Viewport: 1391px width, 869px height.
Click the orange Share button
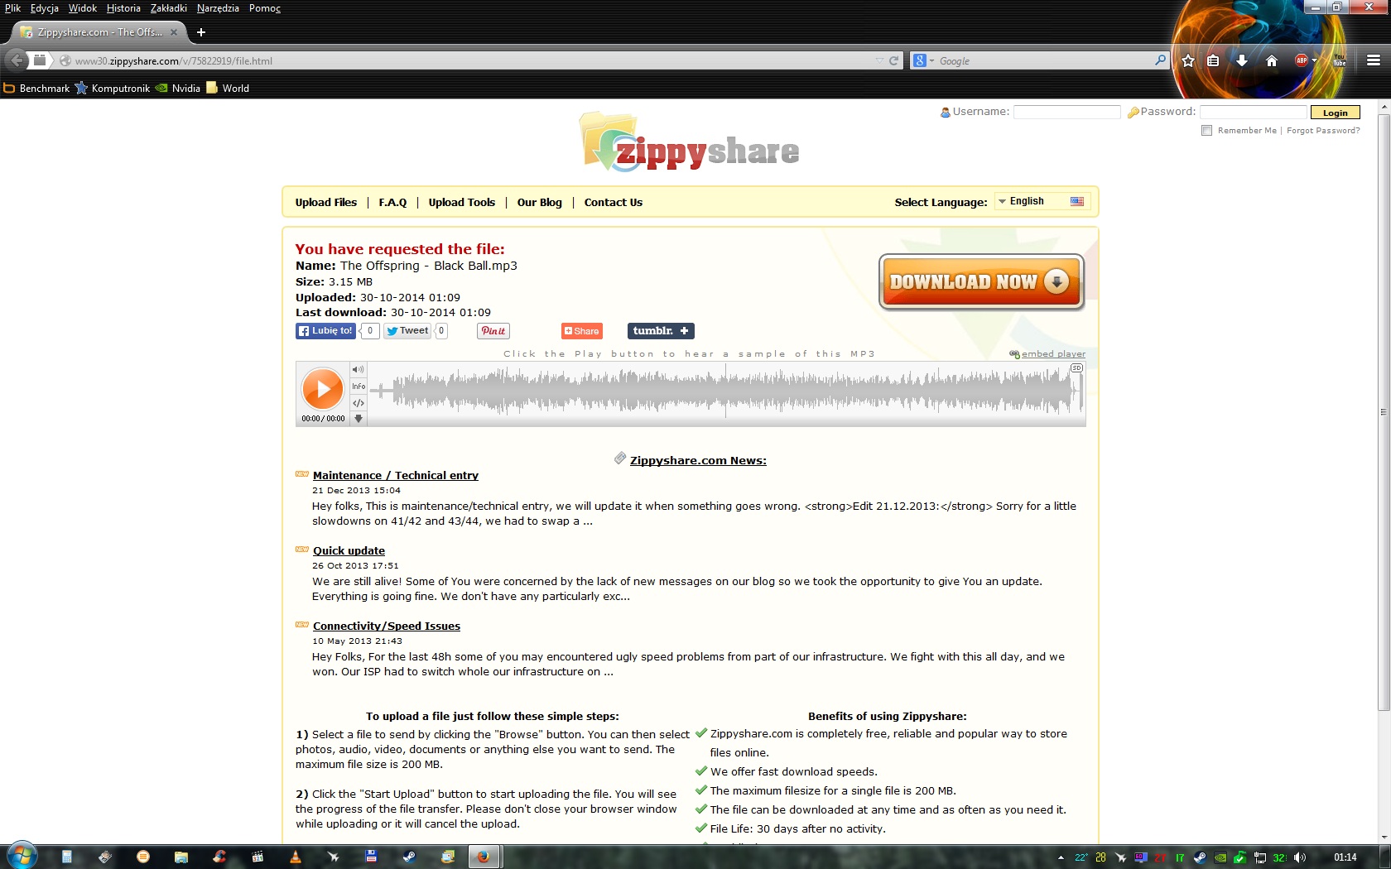click(582, 331)
